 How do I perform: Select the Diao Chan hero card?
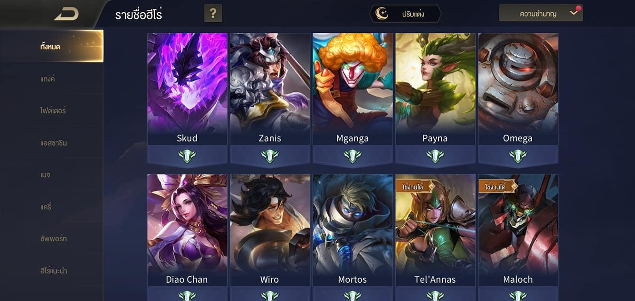tap(187, 230)
